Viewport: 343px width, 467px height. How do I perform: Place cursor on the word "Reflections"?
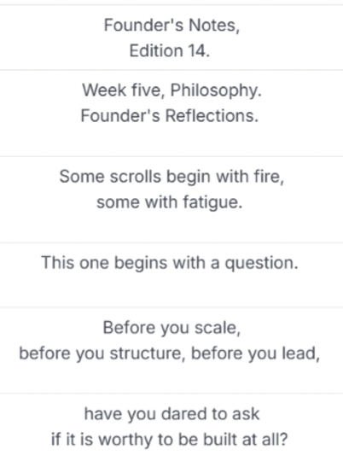210,115
